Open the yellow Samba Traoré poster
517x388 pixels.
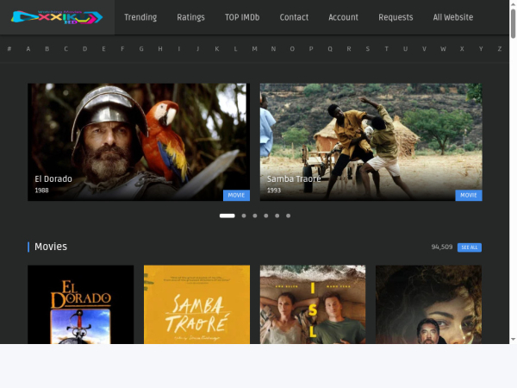click(x=196, y=304)
